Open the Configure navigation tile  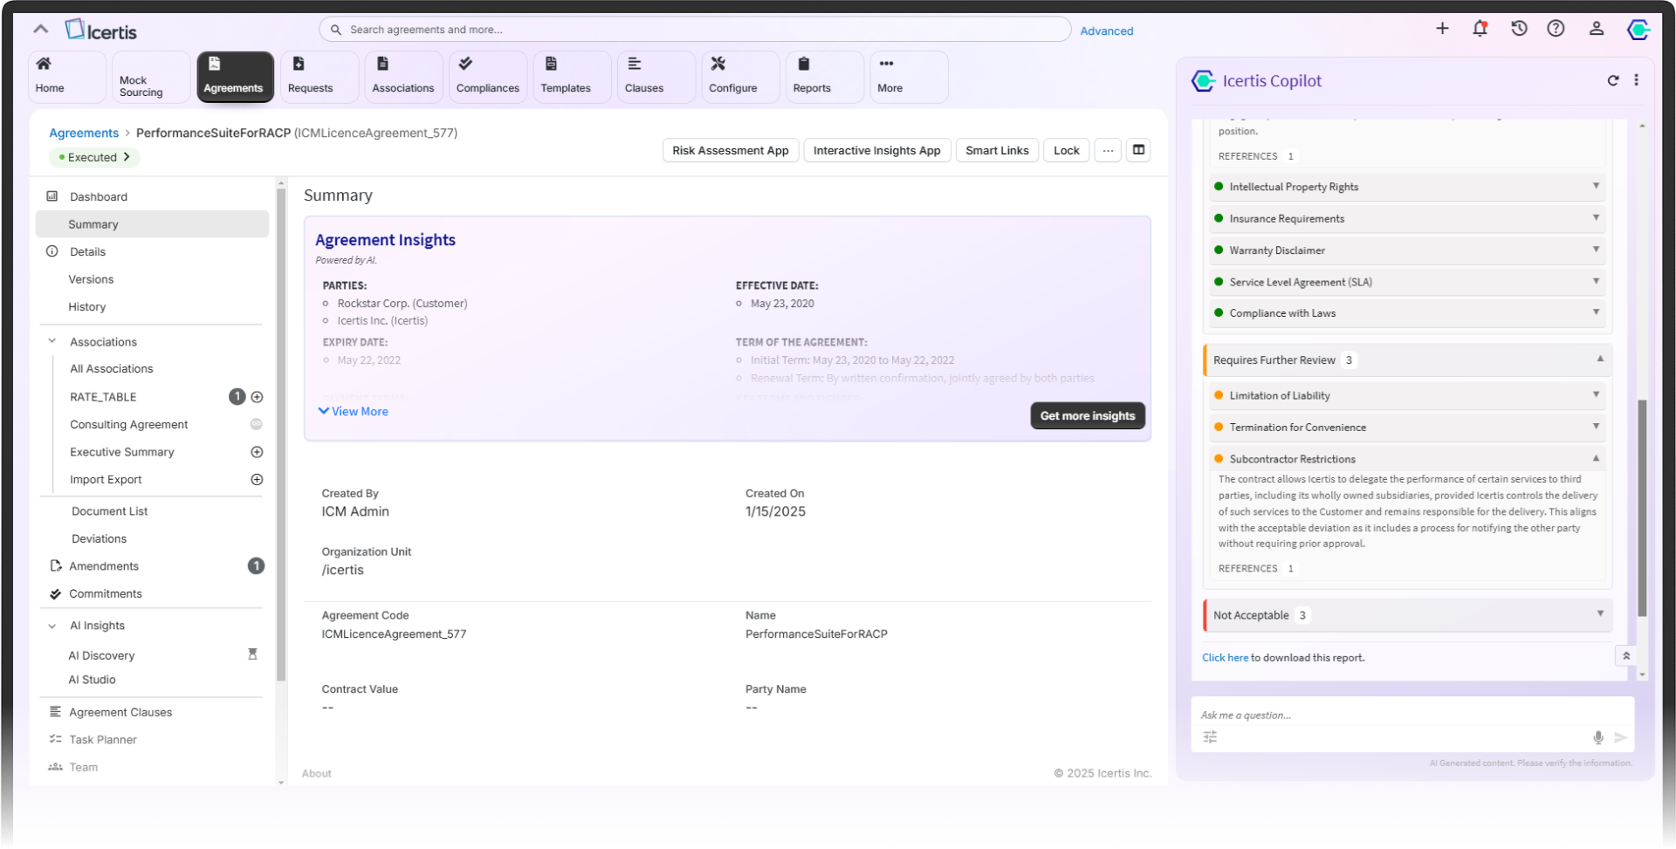[x=740, y=77]
